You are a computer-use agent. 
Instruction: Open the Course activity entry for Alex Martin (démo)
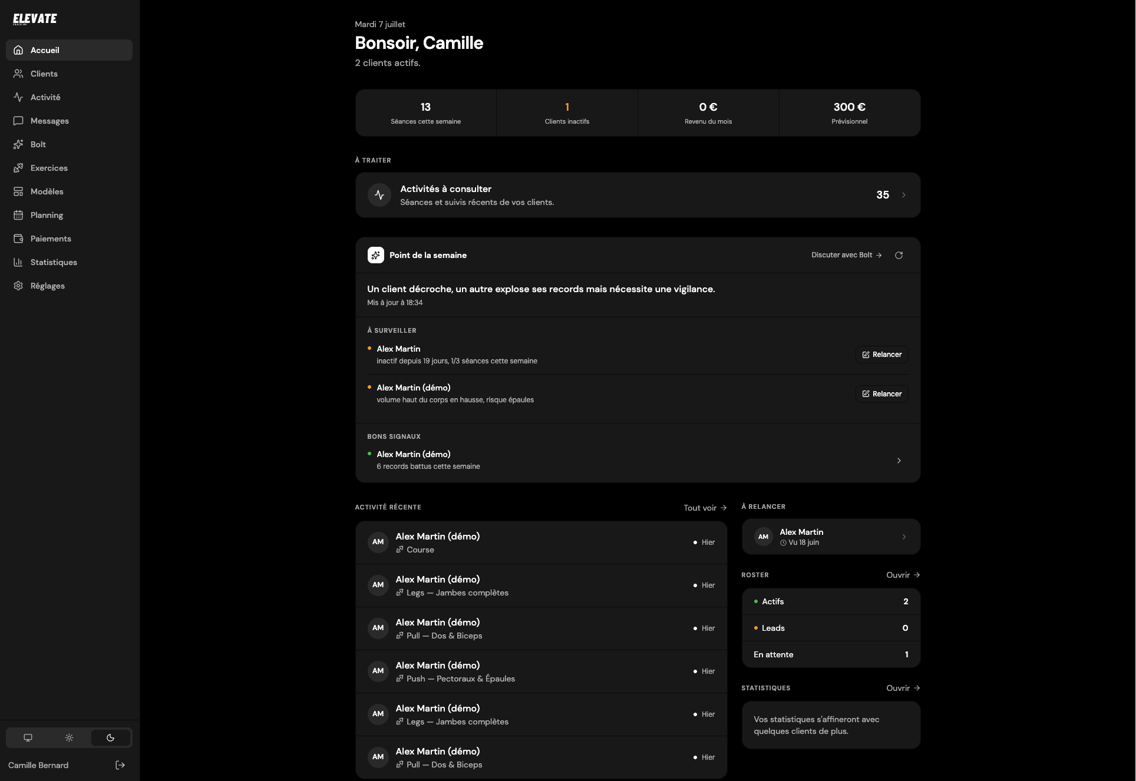tap(541, 542)
